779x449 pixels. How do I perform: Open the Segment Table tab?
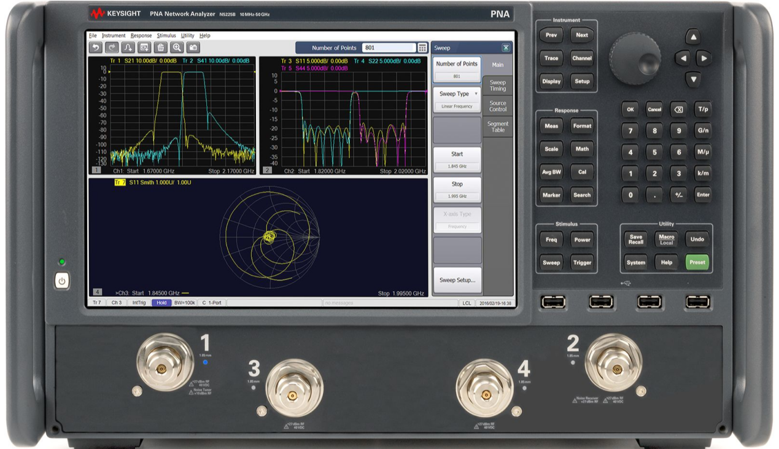tap(498, 127)
